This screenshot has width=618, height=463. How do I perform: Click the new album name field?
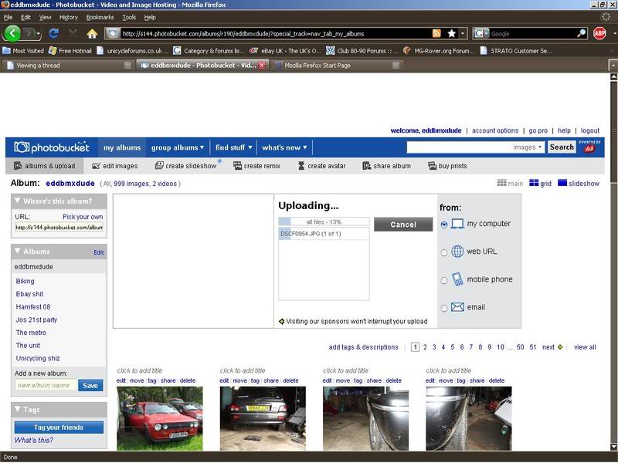click(x=45, y=385)
